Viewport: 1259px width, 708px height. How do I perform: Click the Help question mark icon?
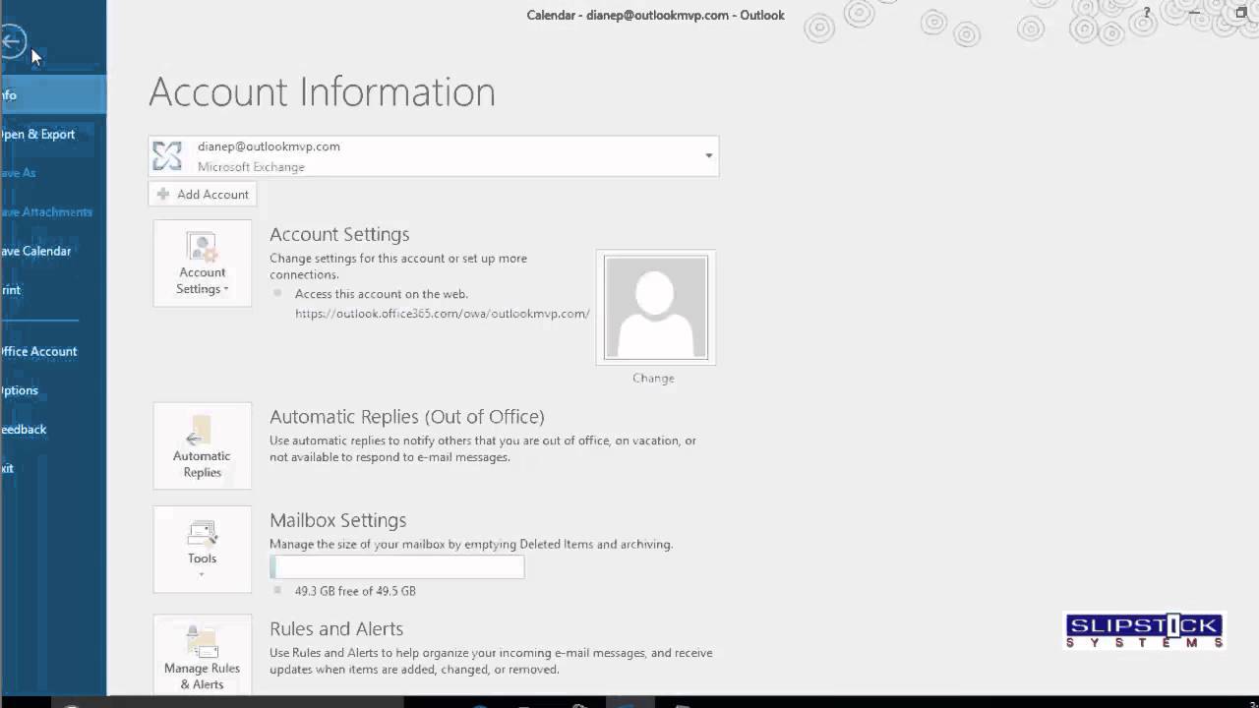pos(1147,13)
